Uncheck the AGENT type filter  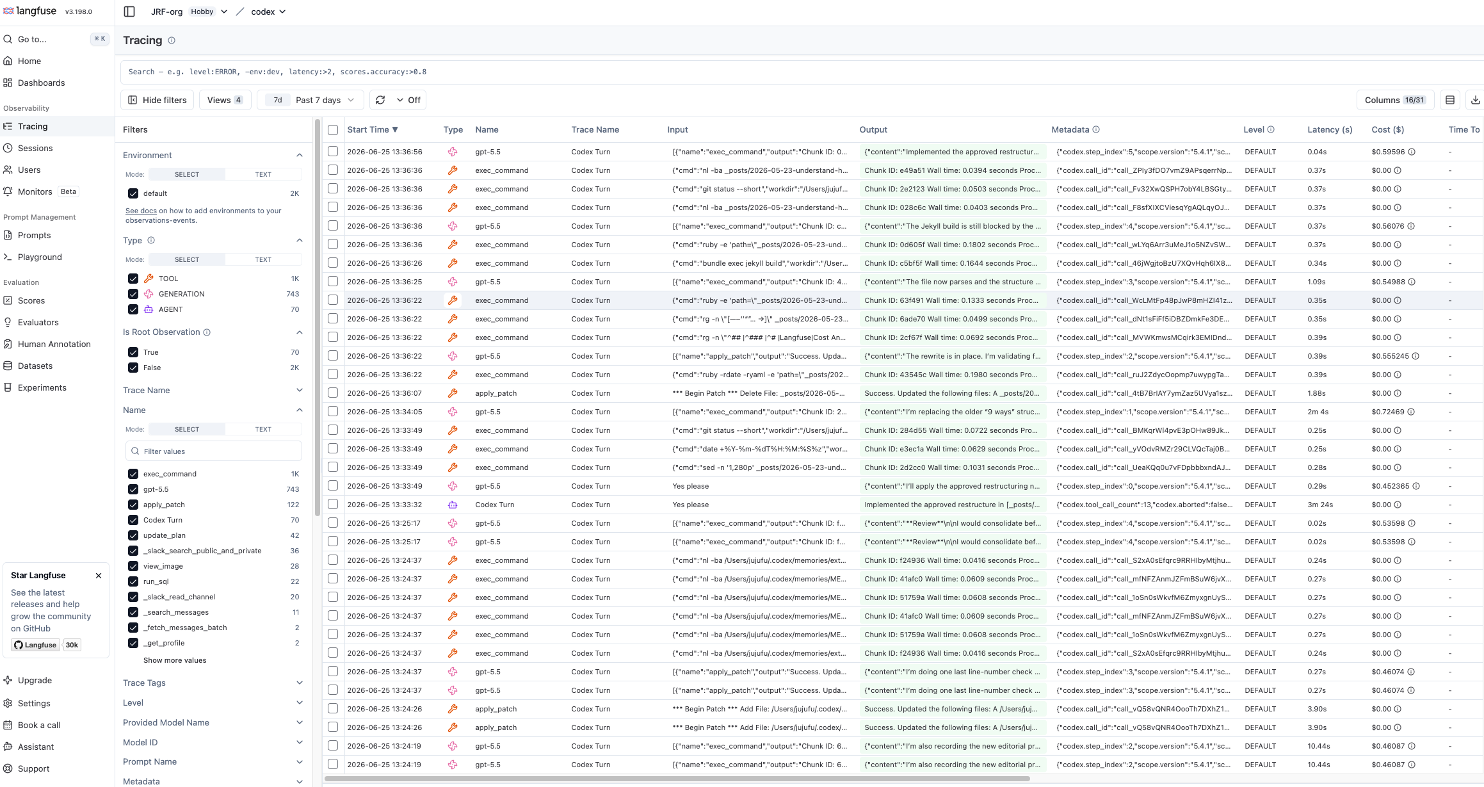[133, 309]
